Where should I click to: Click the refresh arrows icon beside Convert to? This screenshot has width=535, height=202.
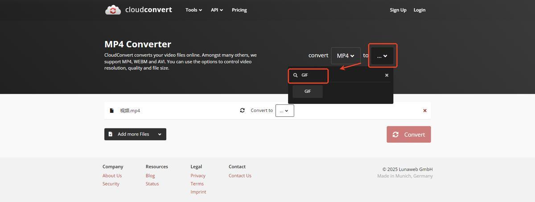[x=242, y=111]
